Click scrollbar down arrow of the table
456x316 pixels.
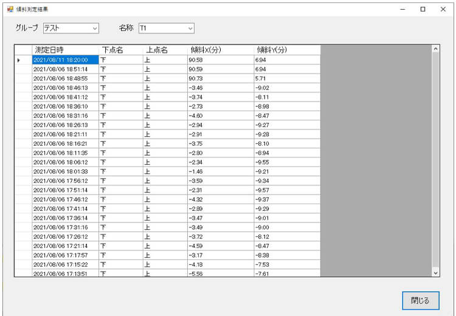(x=435, y=273)
